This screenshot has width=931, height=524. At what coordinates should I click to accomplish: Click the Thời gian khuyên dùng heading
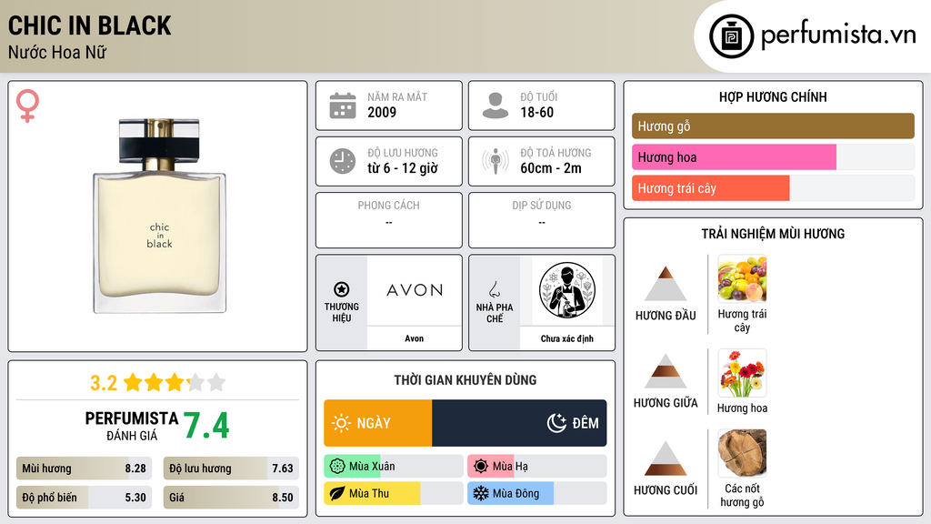[x=465, y=380]
